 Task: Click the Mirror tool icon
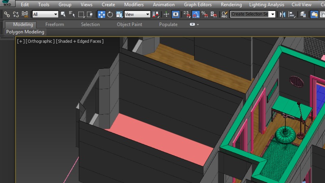[283, 14]
